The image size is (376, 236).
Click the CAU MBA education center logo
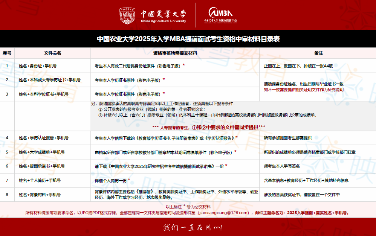tap(221, 15)
